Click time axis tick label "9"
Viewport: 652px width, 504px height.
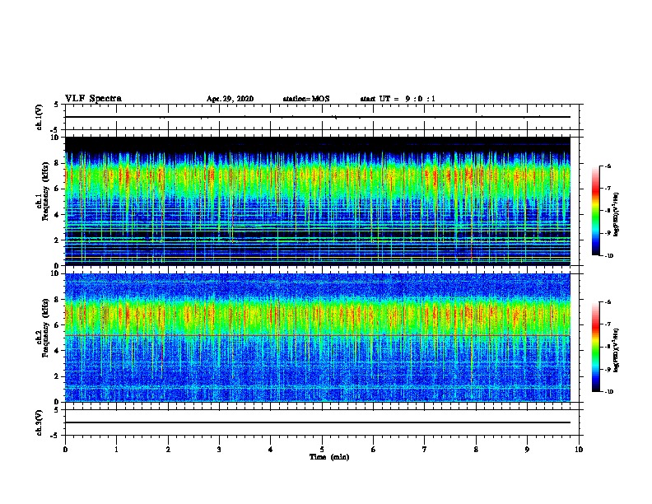(527, 450)
